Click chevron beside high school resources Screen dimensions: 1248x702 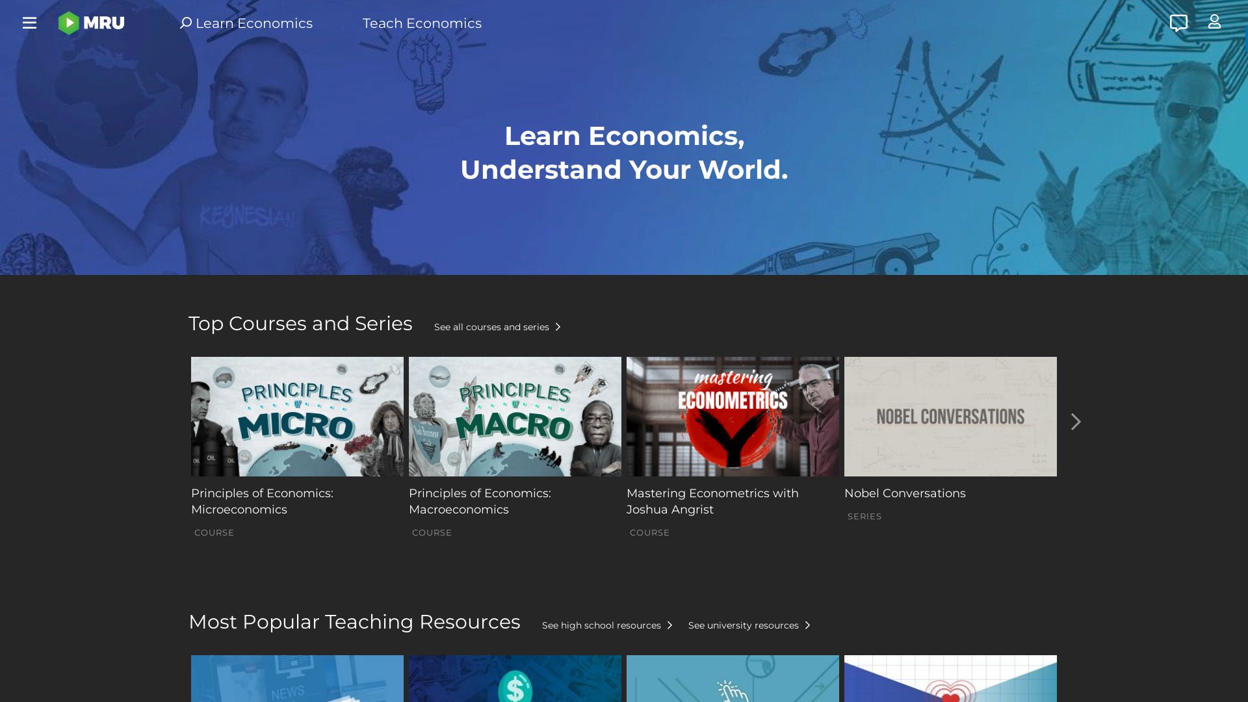pyautogui.click(x=669, y=625)
